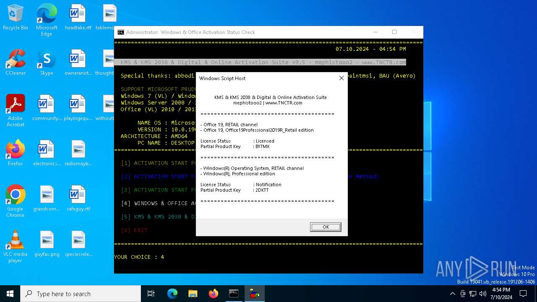Click the '[6] EXIT' console option
This screenshot has height=302, width=537.
click(134, 230)
